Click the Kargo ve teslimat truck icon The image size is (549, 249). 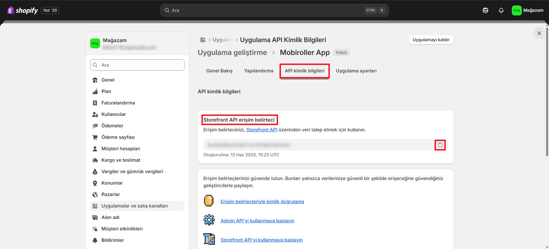point(95,160)
